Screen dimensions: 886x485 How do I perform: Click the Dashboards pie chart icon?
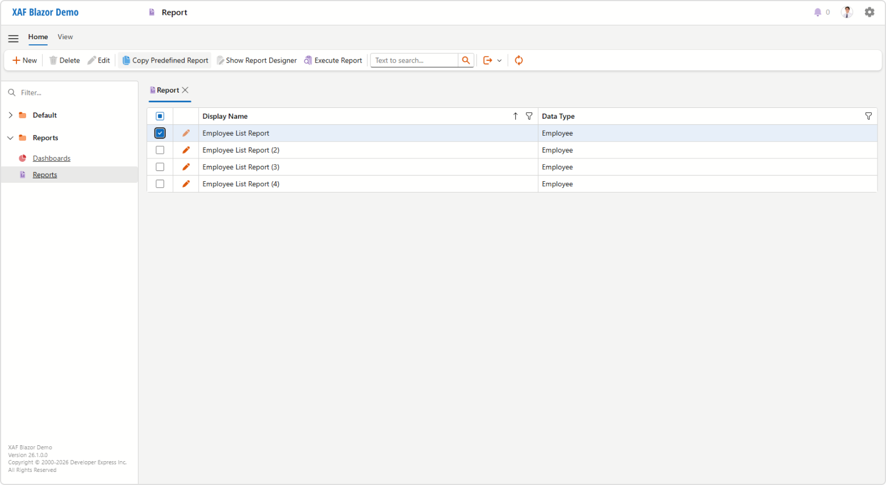(x=23, y=158)
